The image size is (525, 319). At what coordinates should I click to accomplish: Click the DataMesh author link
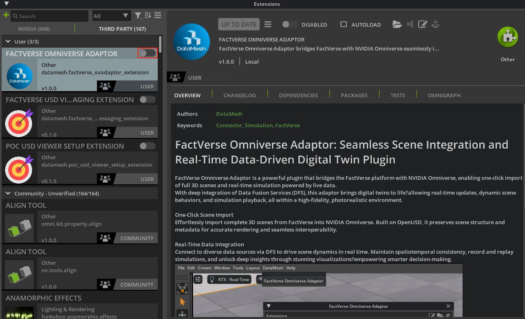pos(229,114)
